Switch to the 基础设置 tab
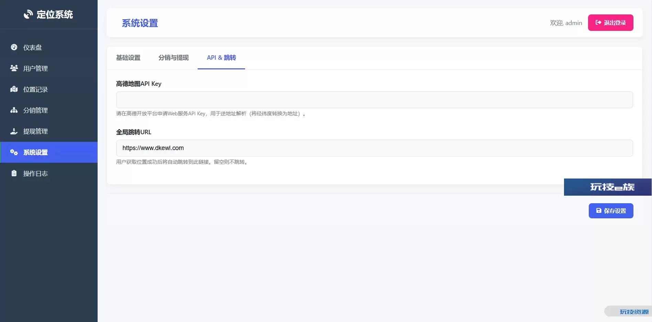This screenshot has height=322, width=652. click(128, 58)
